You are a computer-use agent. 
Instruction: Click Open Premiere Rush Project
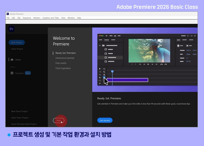pyautogui.click(x=24, y=124)
